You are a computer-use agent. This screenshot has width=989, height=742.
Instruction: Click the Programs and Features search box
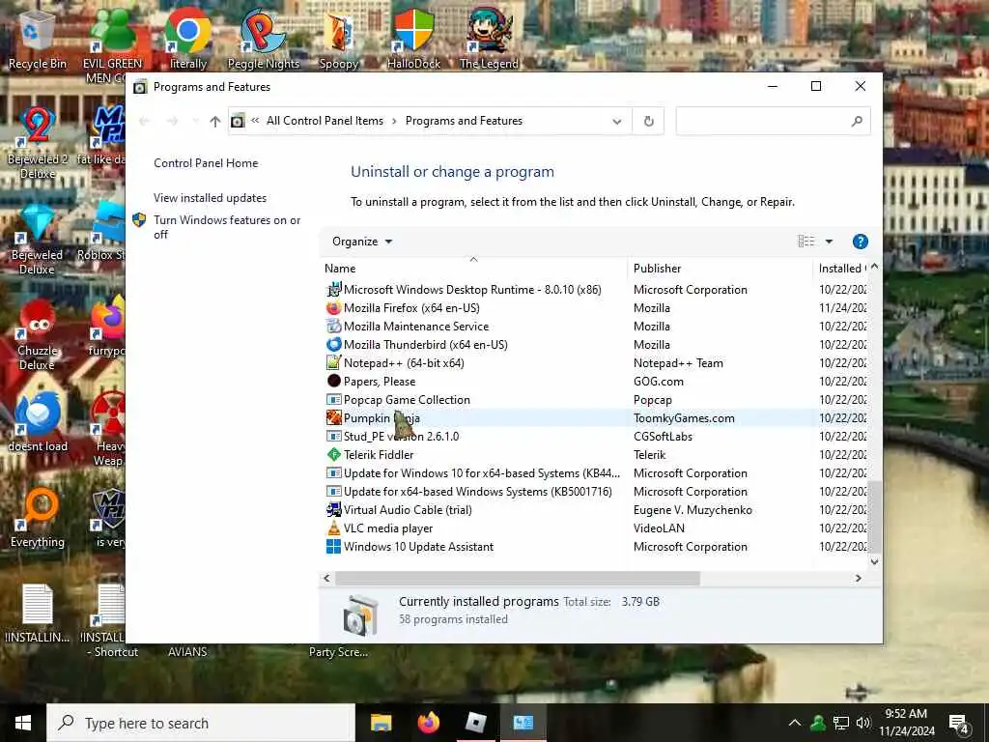(773, 121)
